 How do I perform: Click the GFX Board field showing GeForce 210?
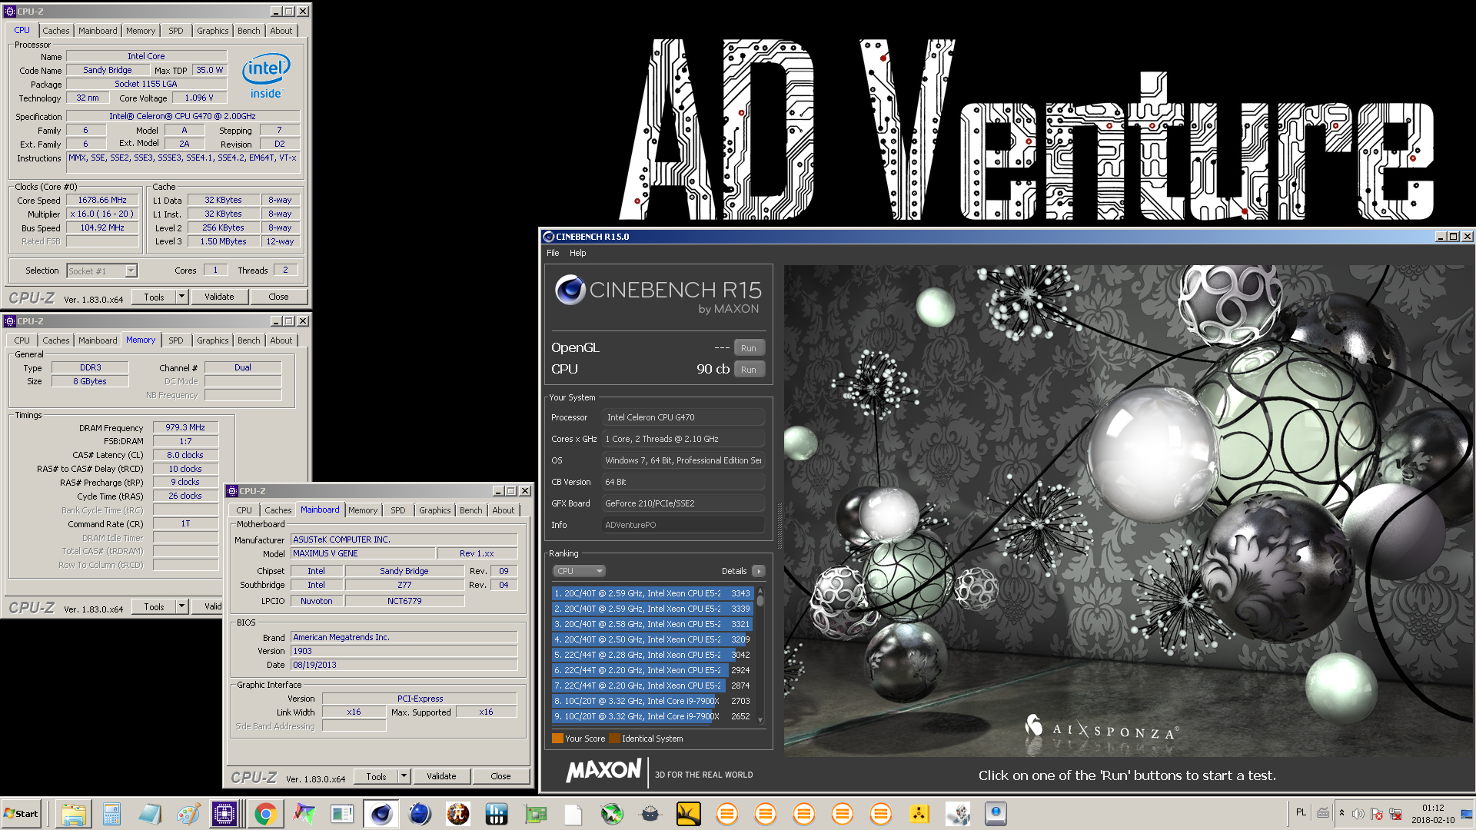pyautogui.click(x=683, y=503)
